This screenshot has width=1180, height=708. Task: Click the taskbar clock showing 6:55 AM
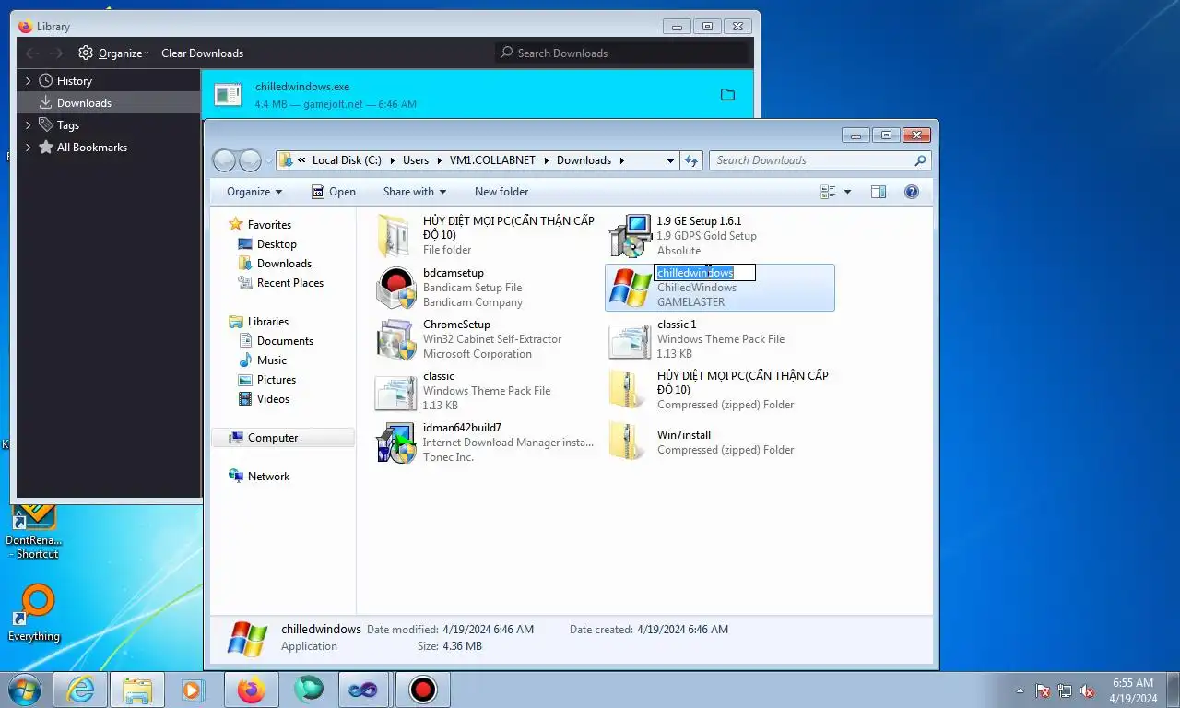1132,690
